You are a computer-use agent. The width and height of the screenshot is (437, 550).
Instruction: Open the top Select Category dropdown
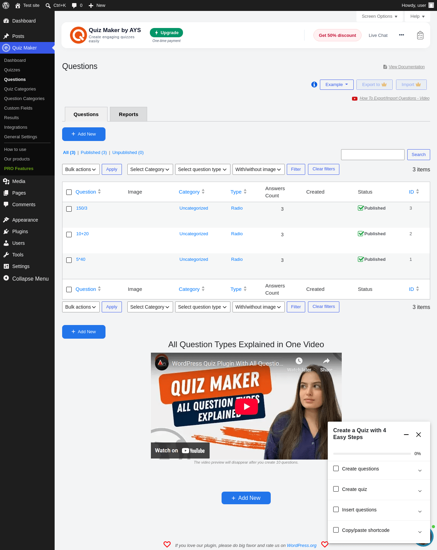click(150, 169)
